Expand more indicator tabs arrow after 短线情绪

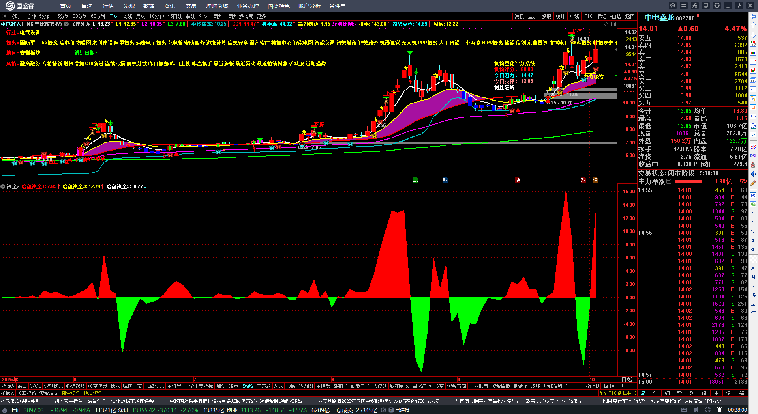pos(567,386)
